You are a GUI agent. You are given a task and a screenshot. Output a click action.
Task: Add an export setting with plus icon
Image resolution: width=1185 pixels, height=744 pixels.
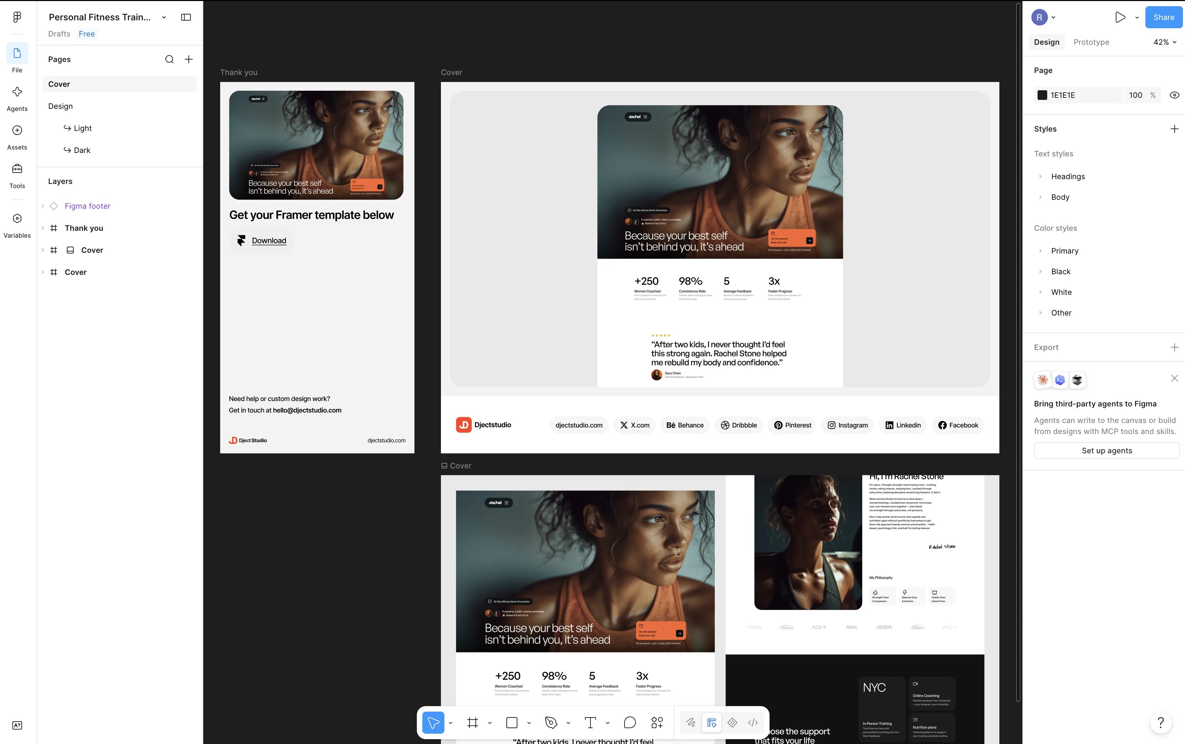1174,348
